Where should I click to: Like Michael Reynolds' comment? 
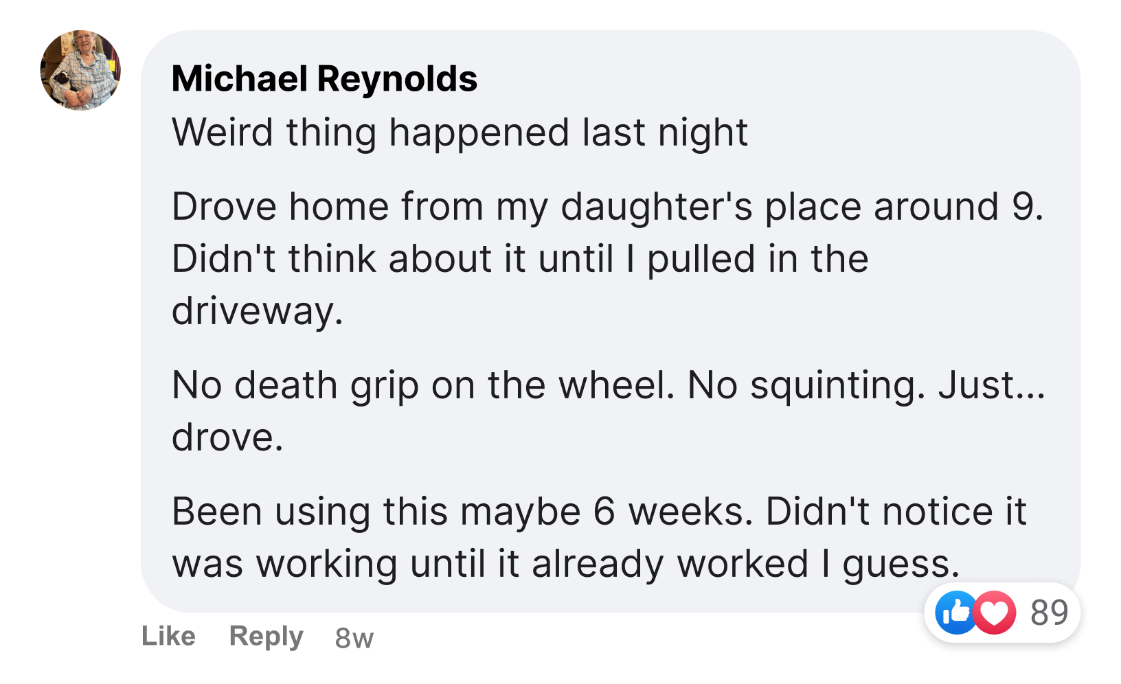pos(168,636)
